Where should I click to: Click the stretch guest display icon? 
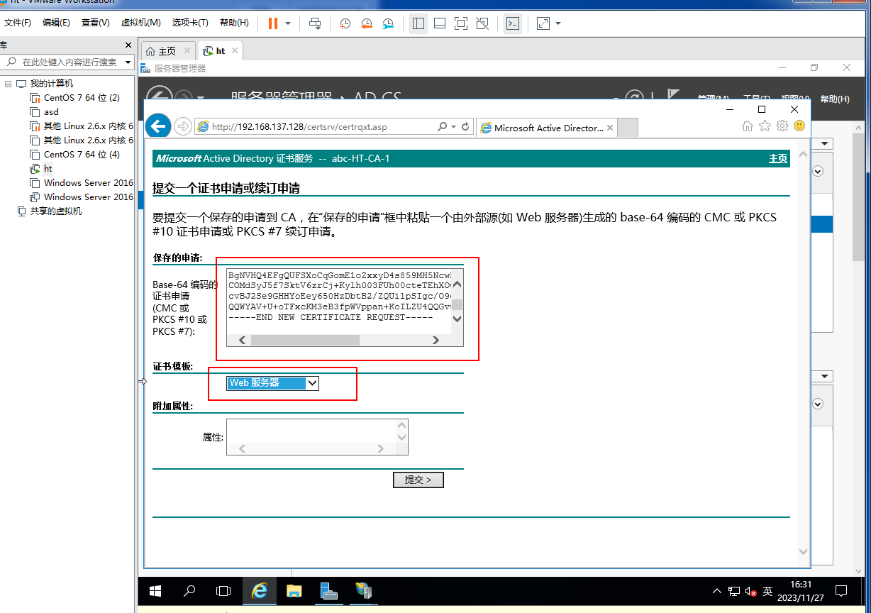coord(543,23)
